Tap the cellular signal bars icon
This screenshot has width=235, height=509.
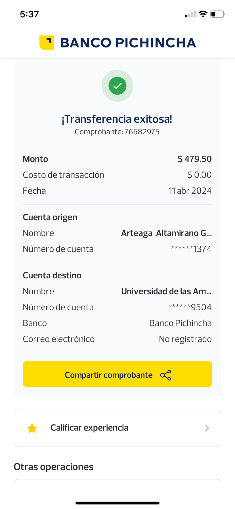[191, 14]
